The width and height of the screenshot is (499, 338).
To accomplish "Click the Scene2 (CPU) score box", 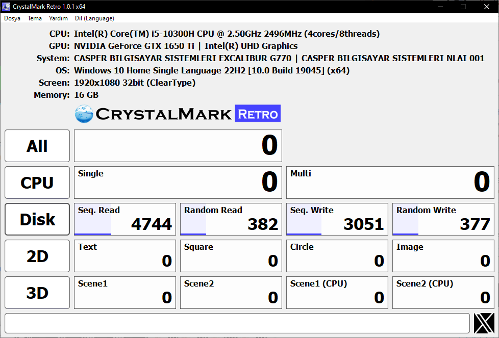I will 443,293.
